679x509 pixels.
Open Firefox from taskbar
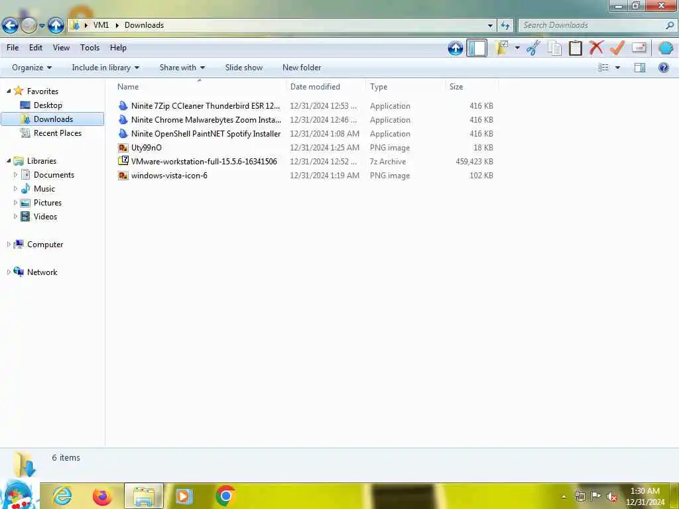pyautogui.click(x=102, y=496)
